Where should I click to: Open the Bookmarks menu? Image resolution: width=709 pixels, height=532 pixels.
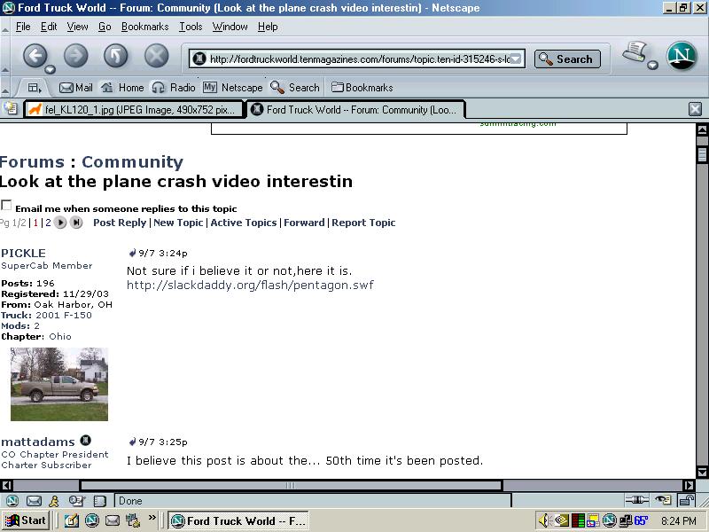(144, 27)
